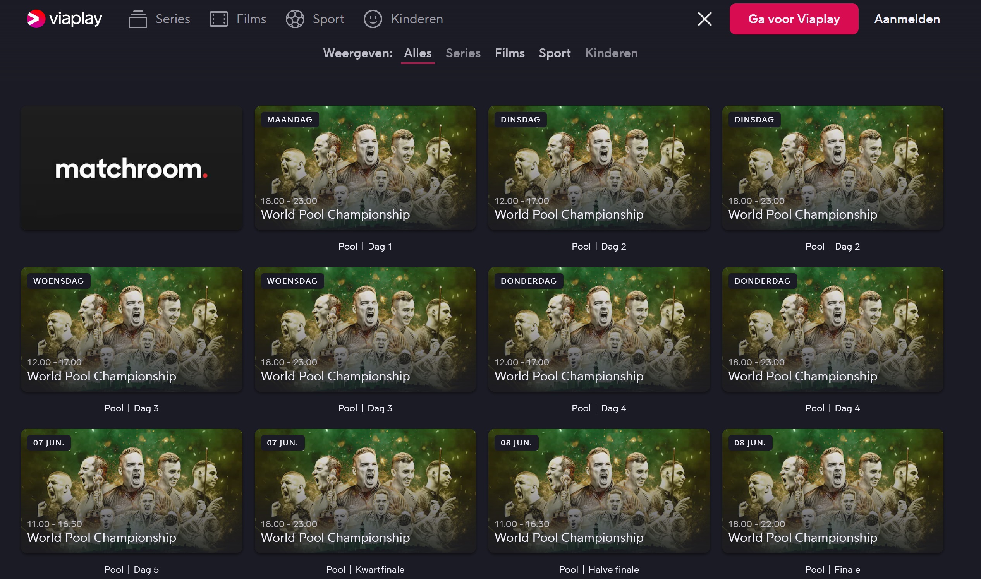This screenshot has width=981, height=579.
Task: Open 07 Jun. 11.00 World Pool Championship card
Action: tap(132, 491)
